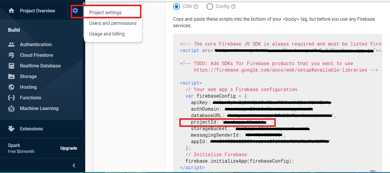Select the Realtime Database icon

(x=11, y=66)
